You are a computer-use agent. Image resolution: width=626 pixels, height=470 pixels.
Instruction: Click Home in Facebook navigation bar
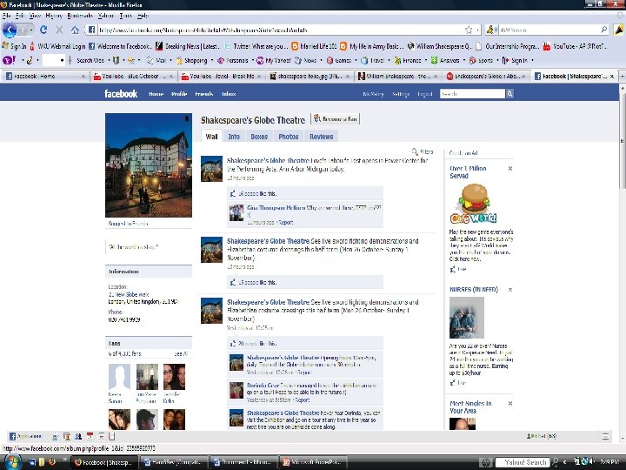coord(156,94)
